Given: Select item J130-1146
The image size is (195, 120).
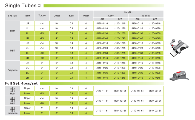Looking at the screenshot, I should point(102,58).
